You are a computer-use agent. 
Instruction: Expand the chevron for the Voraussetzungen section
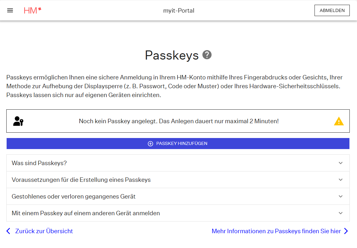pyautogui.click(x=340, y=180)
